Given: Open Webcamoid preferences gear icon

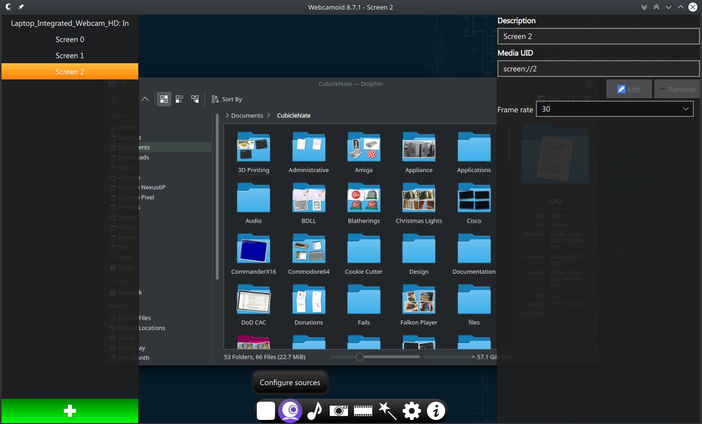Looking at the screenshot, I should click(411, 411).
